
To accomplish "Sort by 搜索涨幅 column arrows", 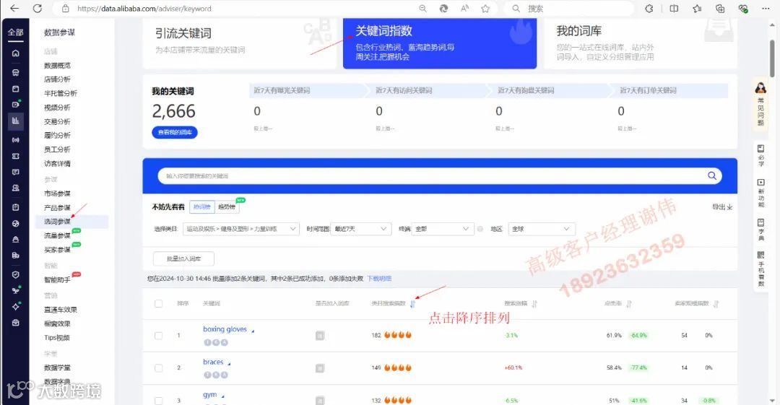I will (534, 303).
